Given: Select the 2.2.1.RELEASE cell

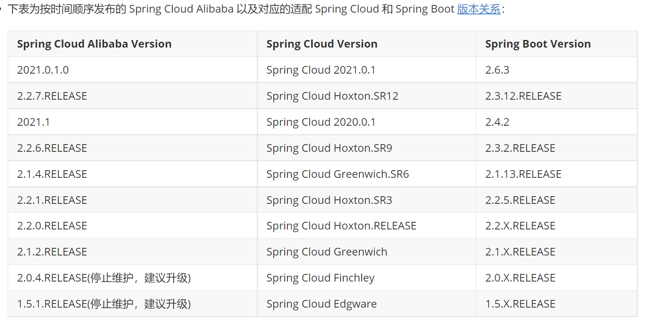Looking at the screenshot, I should 133,200.
